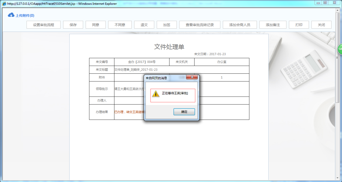Click the 同意 approval button

(x=95, y=25)
